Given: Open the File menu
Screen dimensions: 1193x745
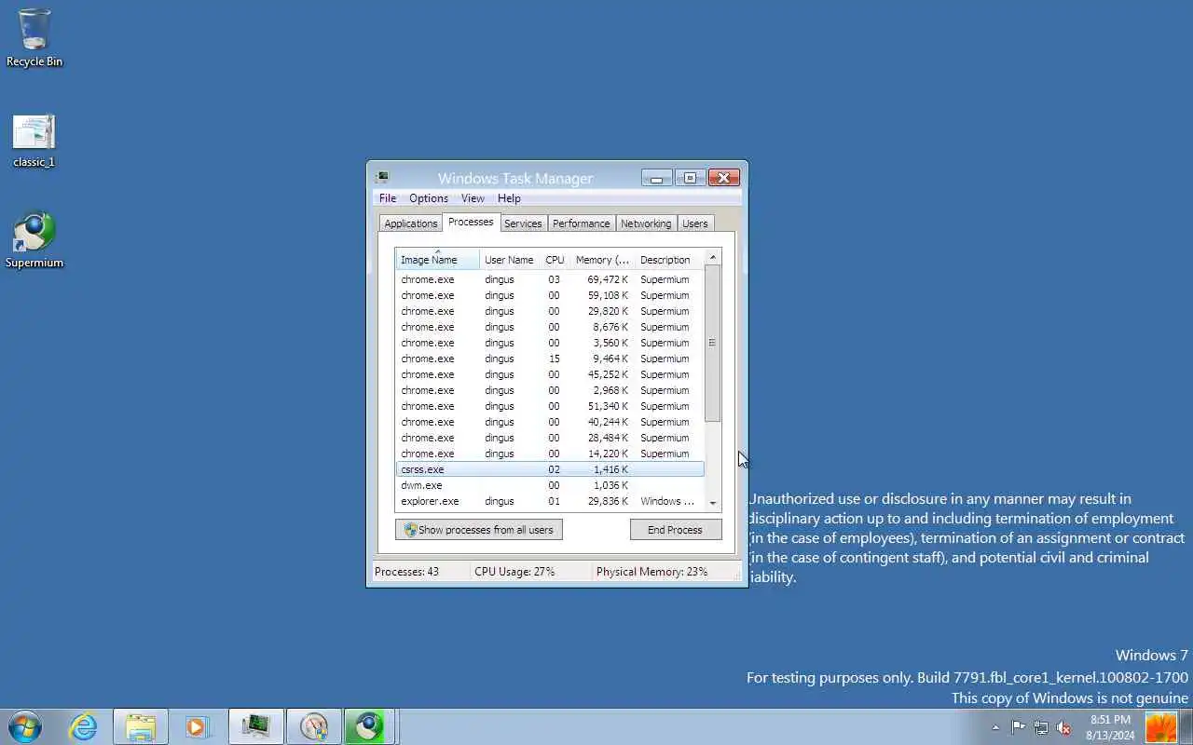Looking at the screenshot, I should click(x=388, y=198).
